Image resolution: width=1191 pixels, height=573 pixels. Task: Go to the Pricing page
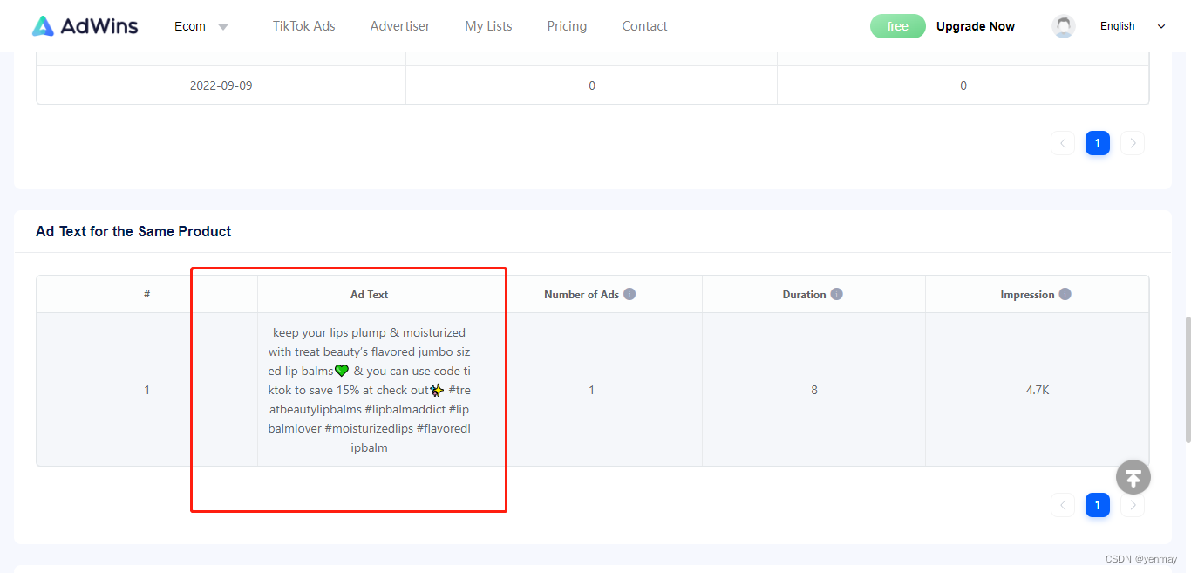567,26
